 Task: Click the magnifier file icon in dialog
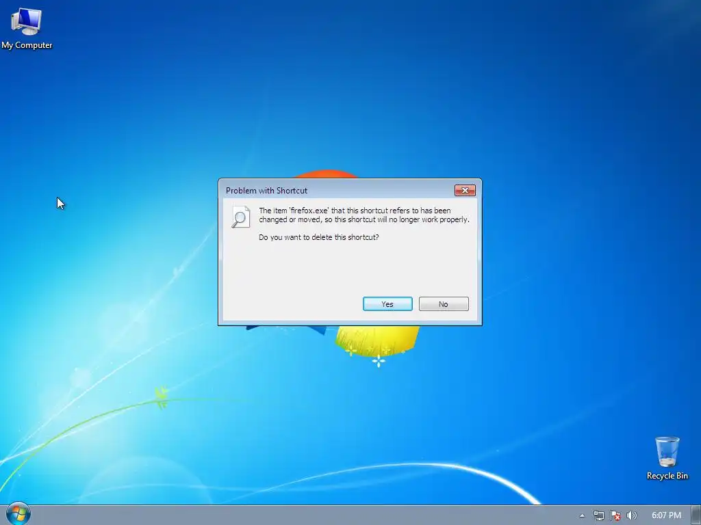pos(240,217)
